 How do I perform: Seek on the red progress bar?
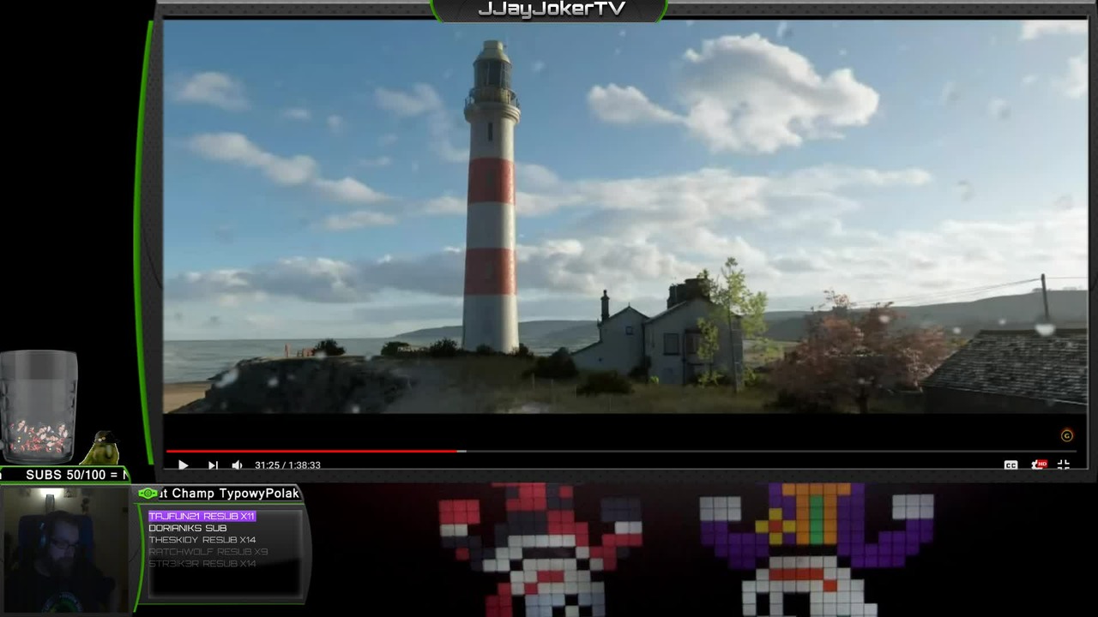click(x=315, y=451)
